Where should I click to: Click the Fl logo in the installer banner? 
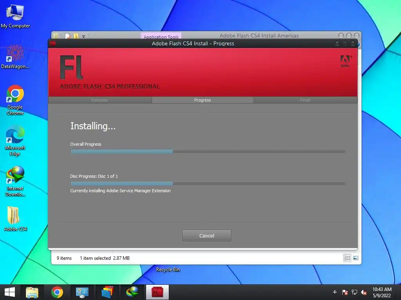pos(71,67)
